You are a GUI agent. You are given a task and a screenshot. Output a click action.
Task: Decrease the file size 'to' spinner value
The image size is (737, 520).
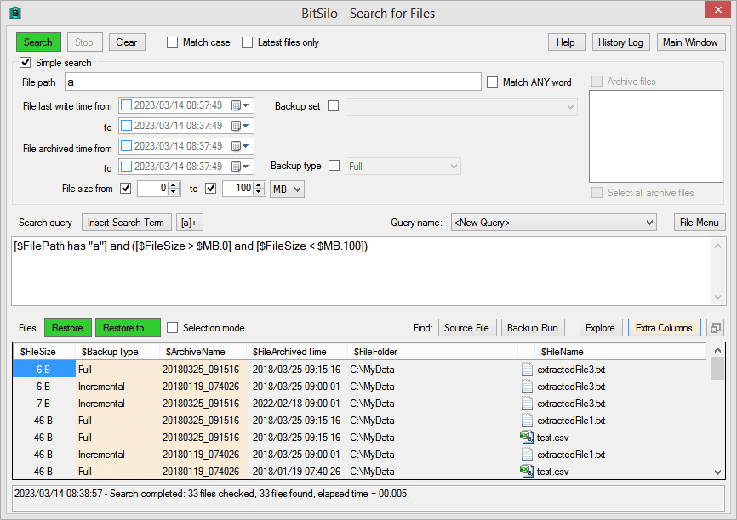point(259,192)
